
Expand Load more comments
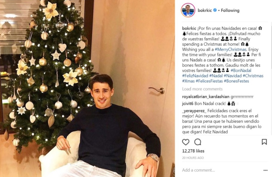[x=202, y=89]
